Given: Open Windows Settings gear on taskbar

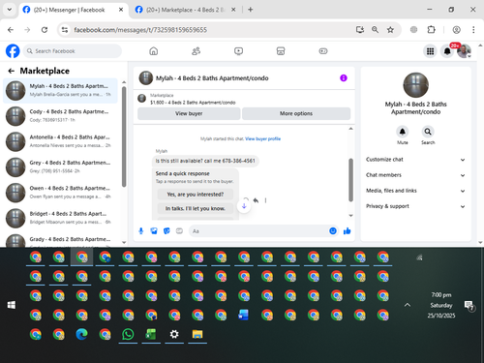Looking at the screenshot, I should (174, 334).
